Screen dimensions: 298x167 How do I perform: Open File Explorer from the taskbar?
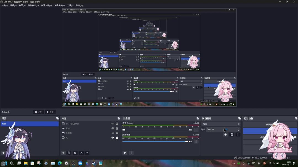tap(25, 163)
